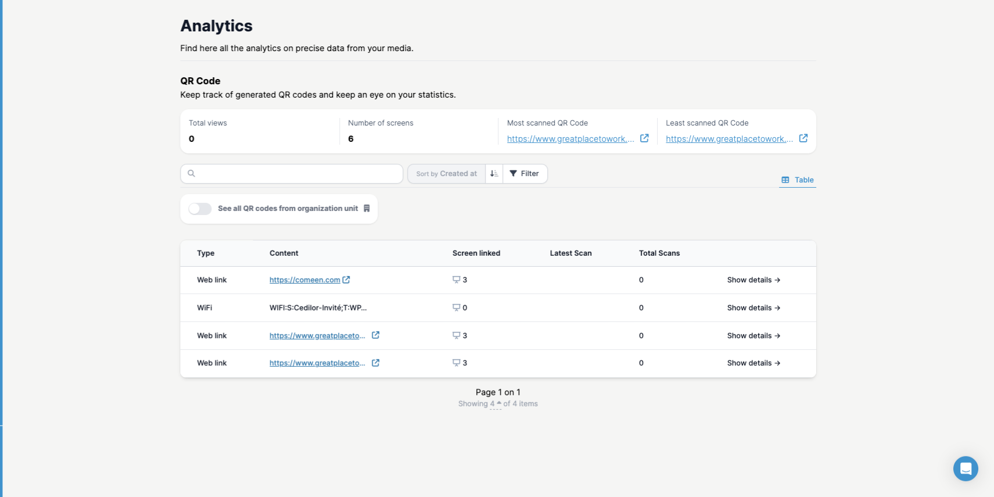Show details for the WiFi row

point(753,308)
